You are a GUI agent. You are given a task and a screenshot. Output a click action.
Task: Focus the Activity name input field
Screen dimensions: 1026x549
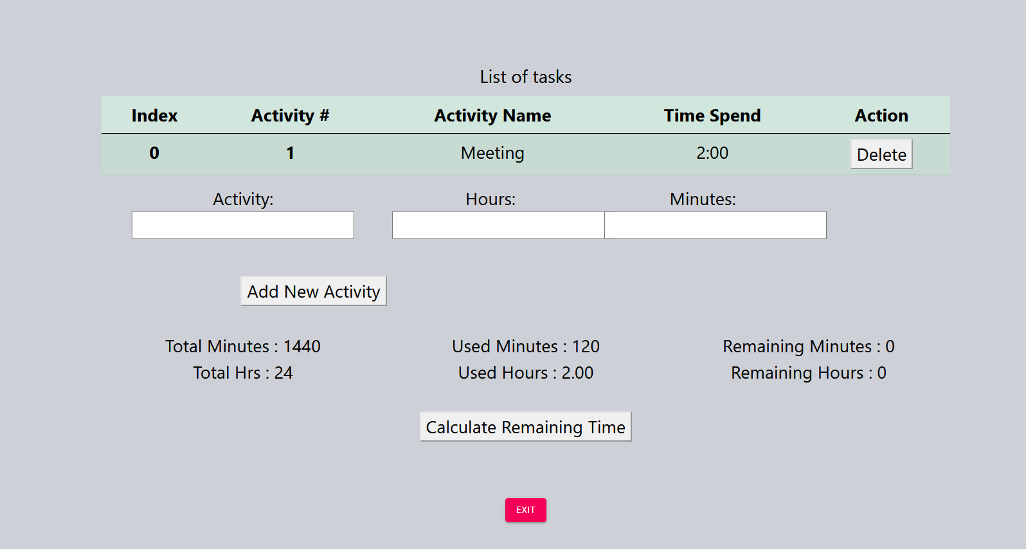coord(243,225)
